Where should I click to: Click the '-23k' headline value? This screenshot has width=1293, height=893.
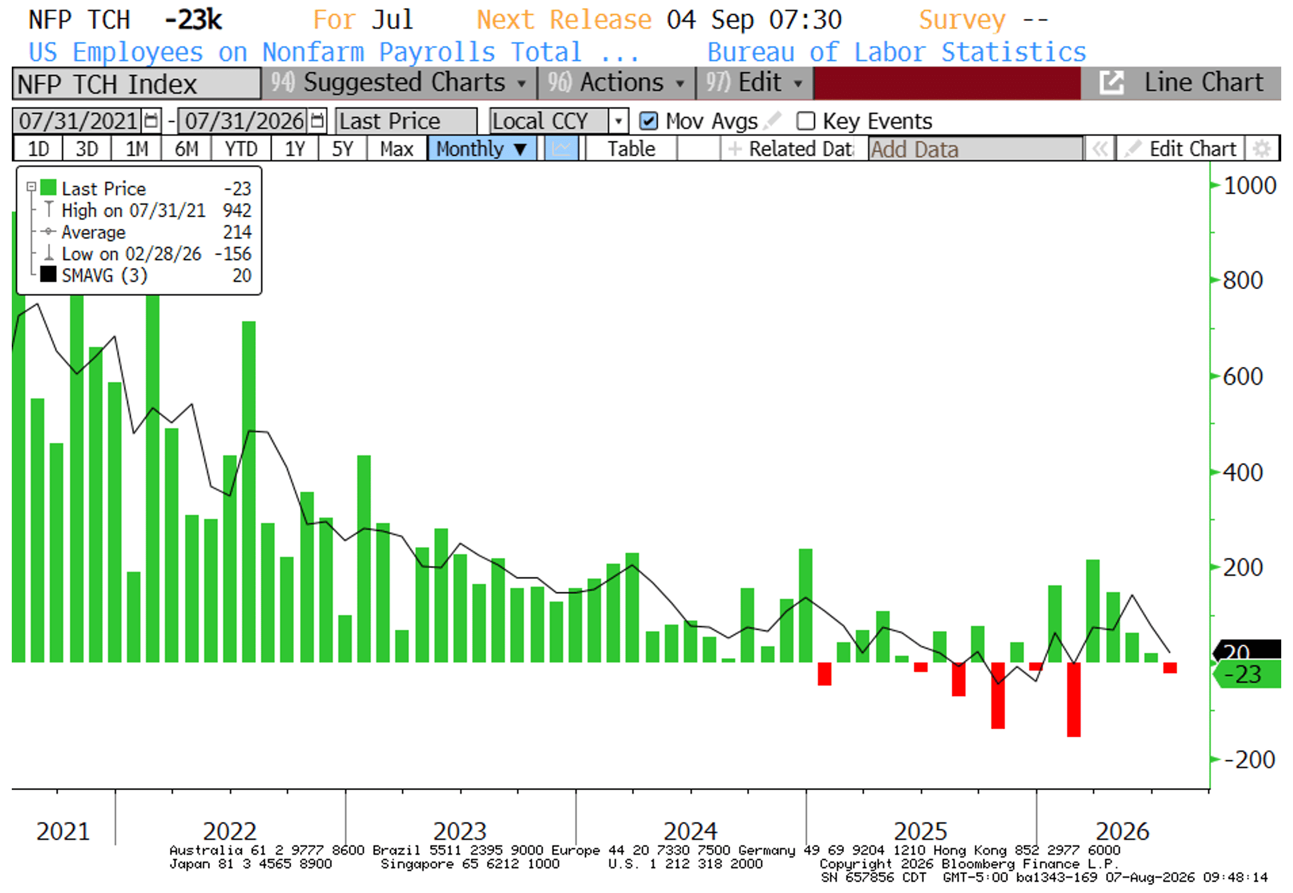[x=193, y=20]
